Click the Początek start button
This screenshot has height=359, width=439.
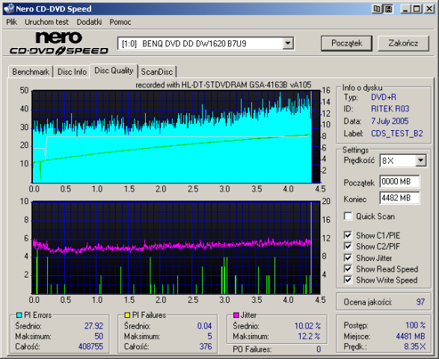click(x=346, y=43)
